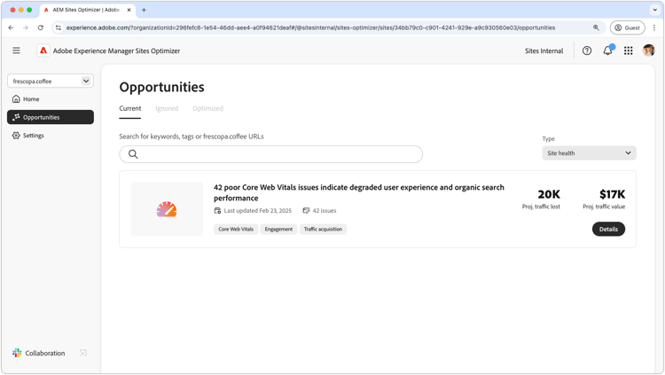
Task: Click the Traffic acquisition tag
Action: (x=323, y=229)
